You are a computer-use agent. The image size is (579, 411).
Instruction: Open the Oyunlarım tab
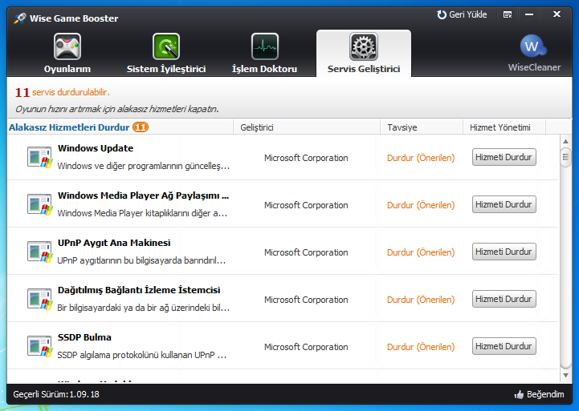67,54
